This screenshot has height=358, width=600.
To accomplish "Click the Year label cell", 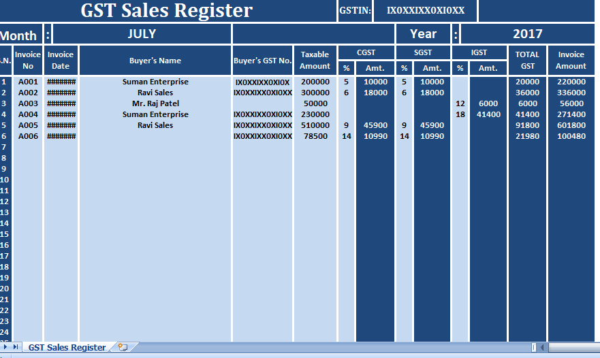I will pos(423,34).
